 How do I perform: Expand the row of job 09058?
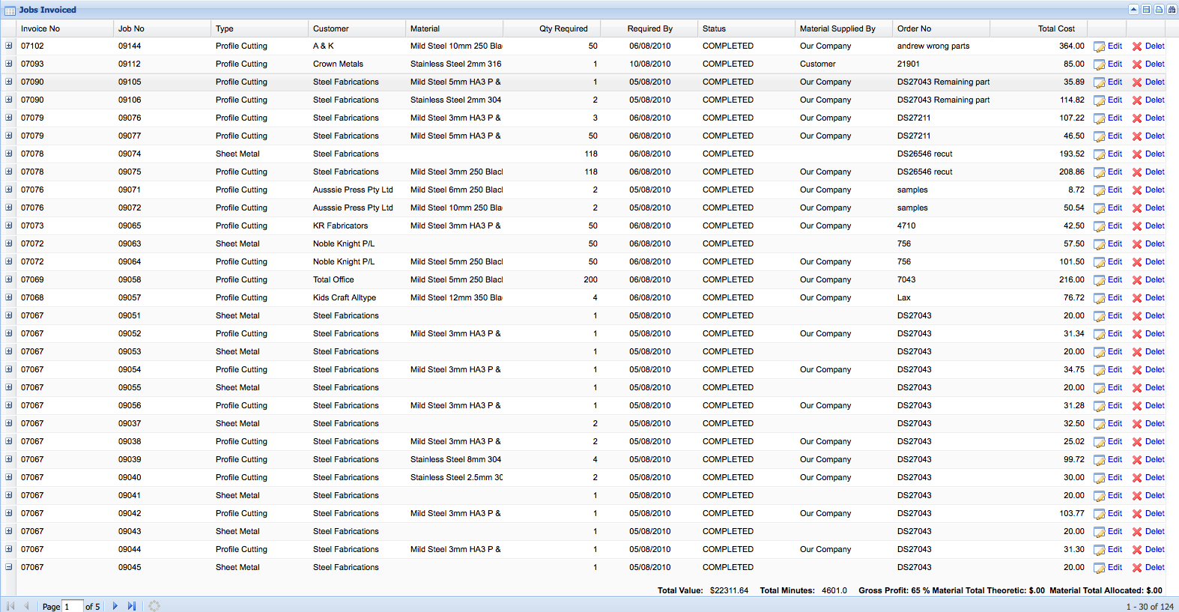(9, 279)
